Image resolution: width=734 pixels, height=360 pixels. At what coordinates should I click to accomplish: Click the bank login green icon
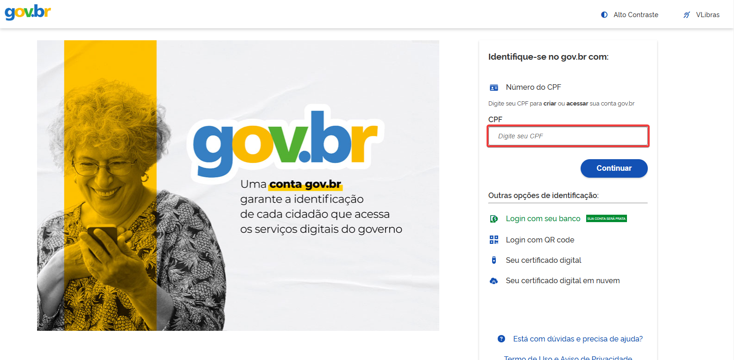[494, 219]
